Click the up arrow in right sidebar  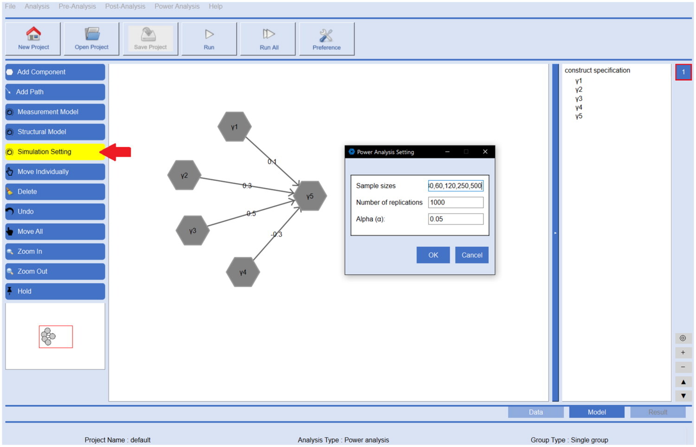coord(683,382)
